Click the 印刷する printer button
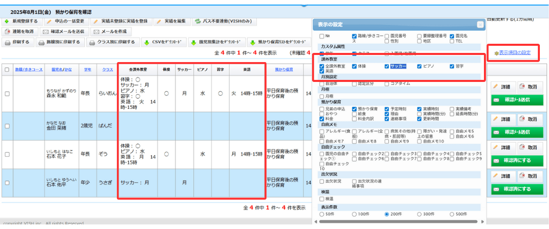Viewport: 549px width, 229px height. click(18, 42)
